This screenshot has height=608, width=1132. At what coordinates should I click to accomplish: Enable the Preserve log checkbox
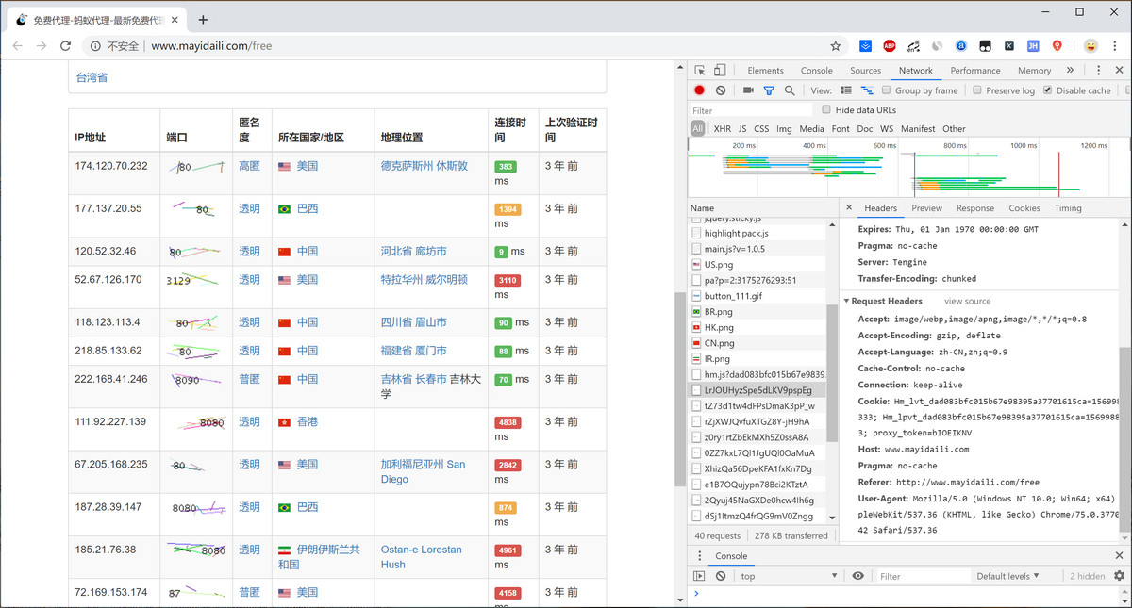coord(977,90)
